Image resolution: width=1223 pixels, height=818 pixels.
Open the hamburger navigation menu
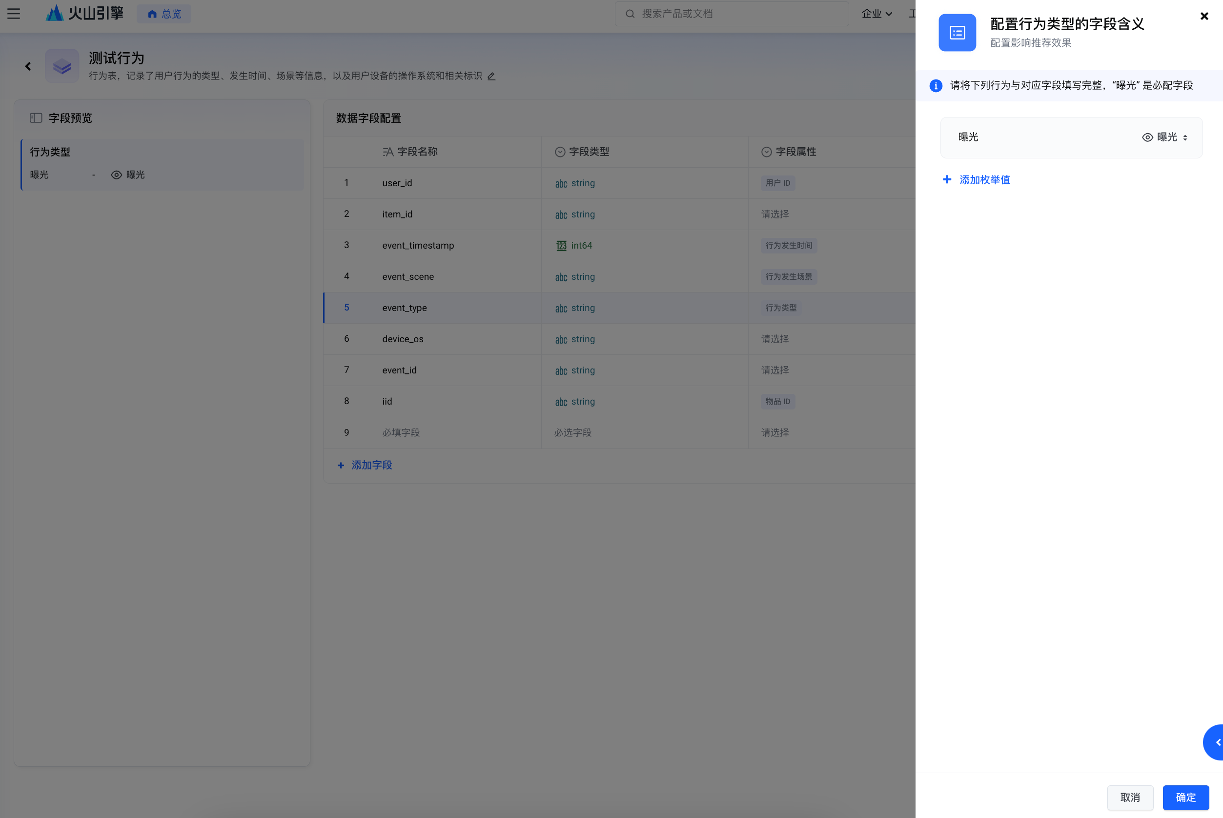point(14,14)
